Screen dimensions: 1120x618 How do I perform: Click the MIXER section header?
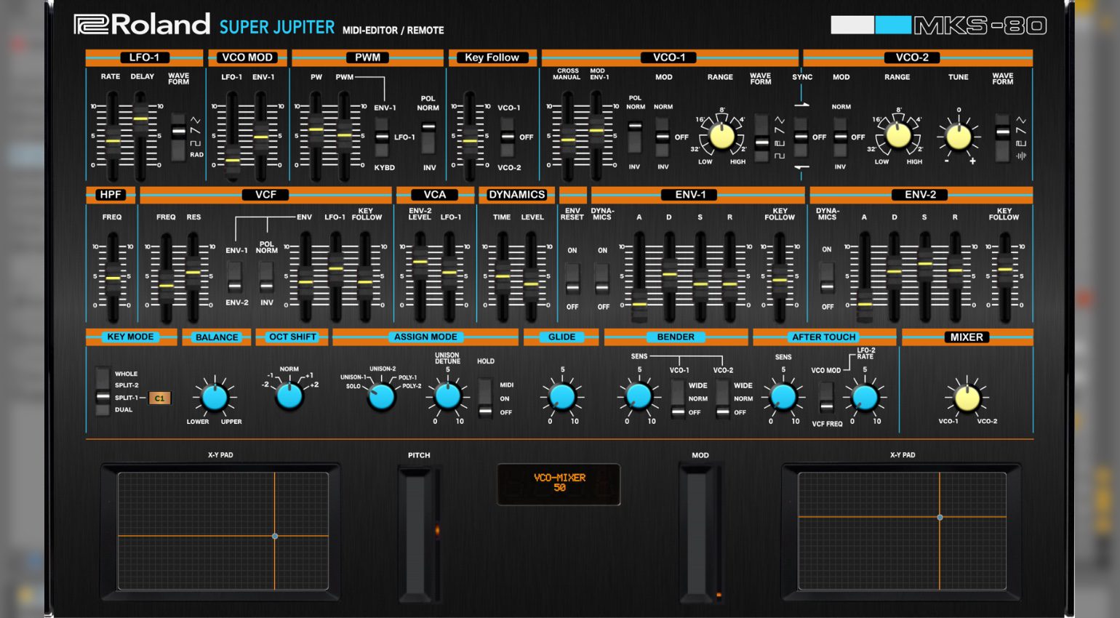(967, 337)
